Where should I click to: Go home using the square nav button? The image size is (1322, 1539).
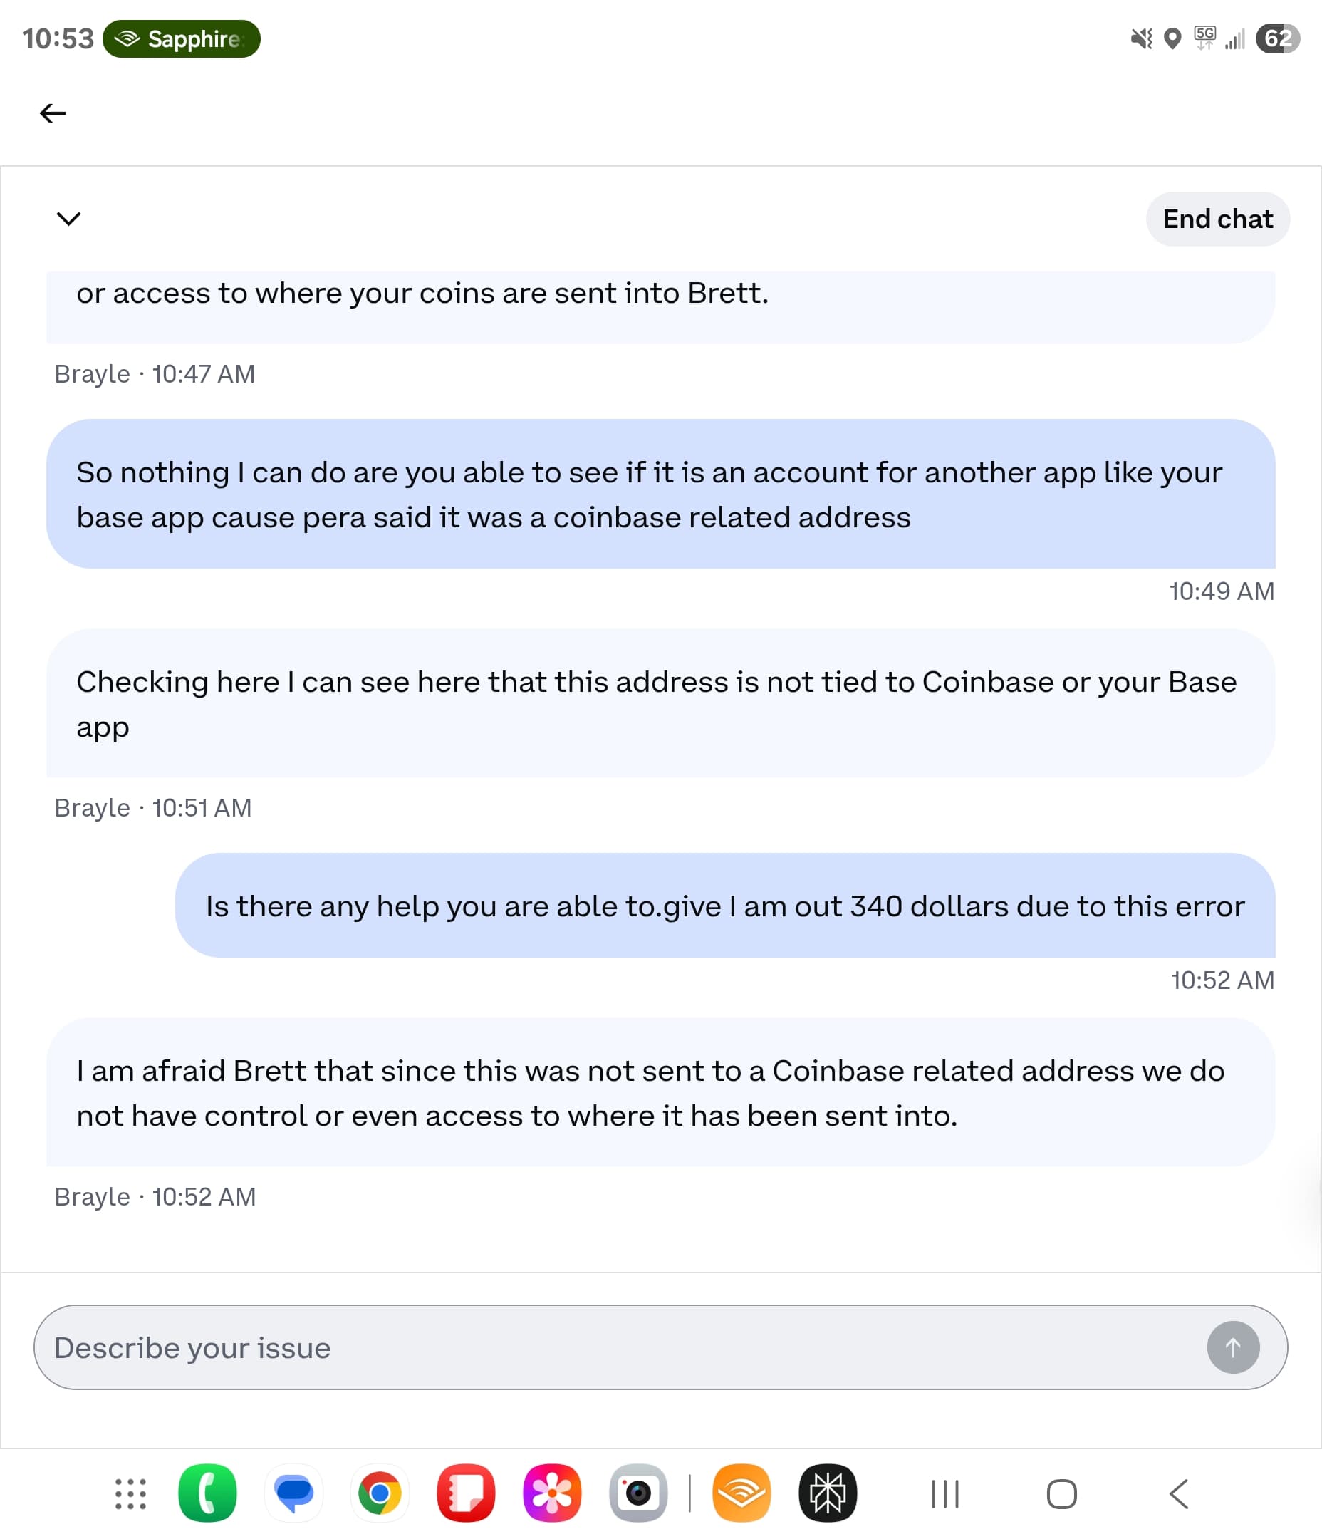click(1061, 1493)
